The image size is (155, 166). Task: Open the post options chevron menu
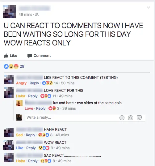149,7
